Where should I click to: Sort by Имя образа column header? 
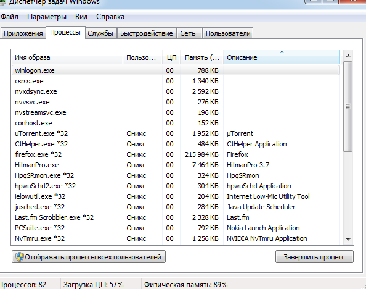click(67, 57)
